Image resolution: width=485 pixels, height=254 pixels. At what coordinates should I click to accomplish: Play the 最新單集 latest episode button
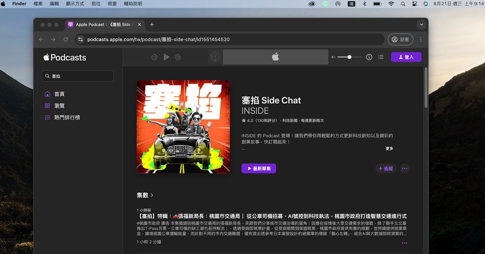(x=259, y=168)
